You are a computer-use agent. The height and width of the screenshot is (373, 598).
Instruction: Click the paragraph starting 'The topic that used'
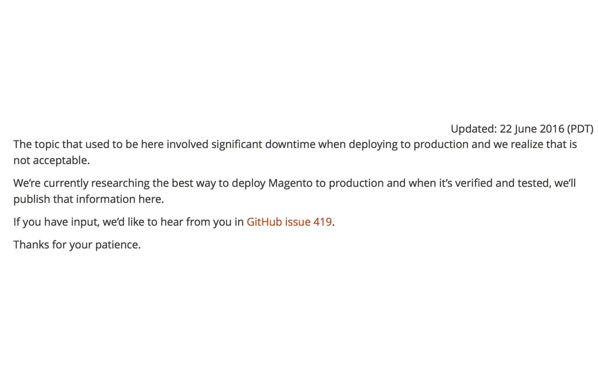coord(295,152)
